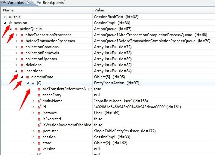Click the final field icon beside entityName
215x155 pixels.
click(x=39, y=101)
